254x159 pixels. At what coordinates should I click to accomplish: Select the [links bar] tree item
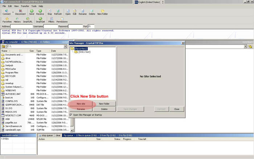click(x=85, y=52)
